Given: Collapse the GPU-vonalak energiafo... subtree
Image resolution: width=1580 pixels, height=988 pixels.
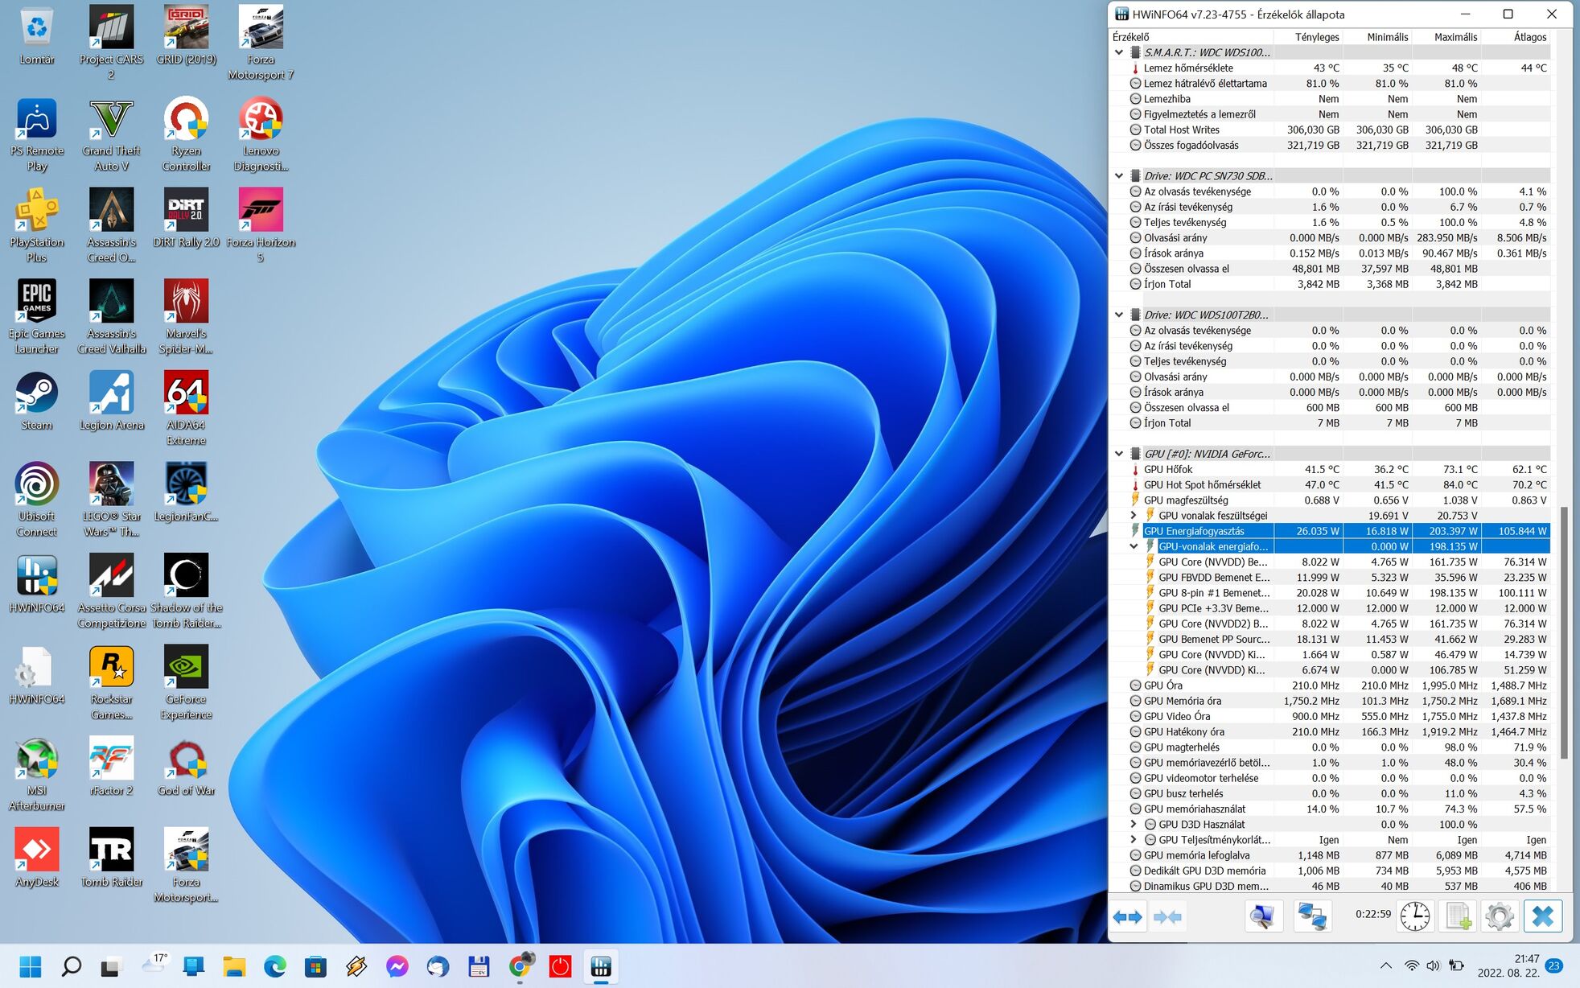Looking at the screenshot, I should click(1134, 546).
